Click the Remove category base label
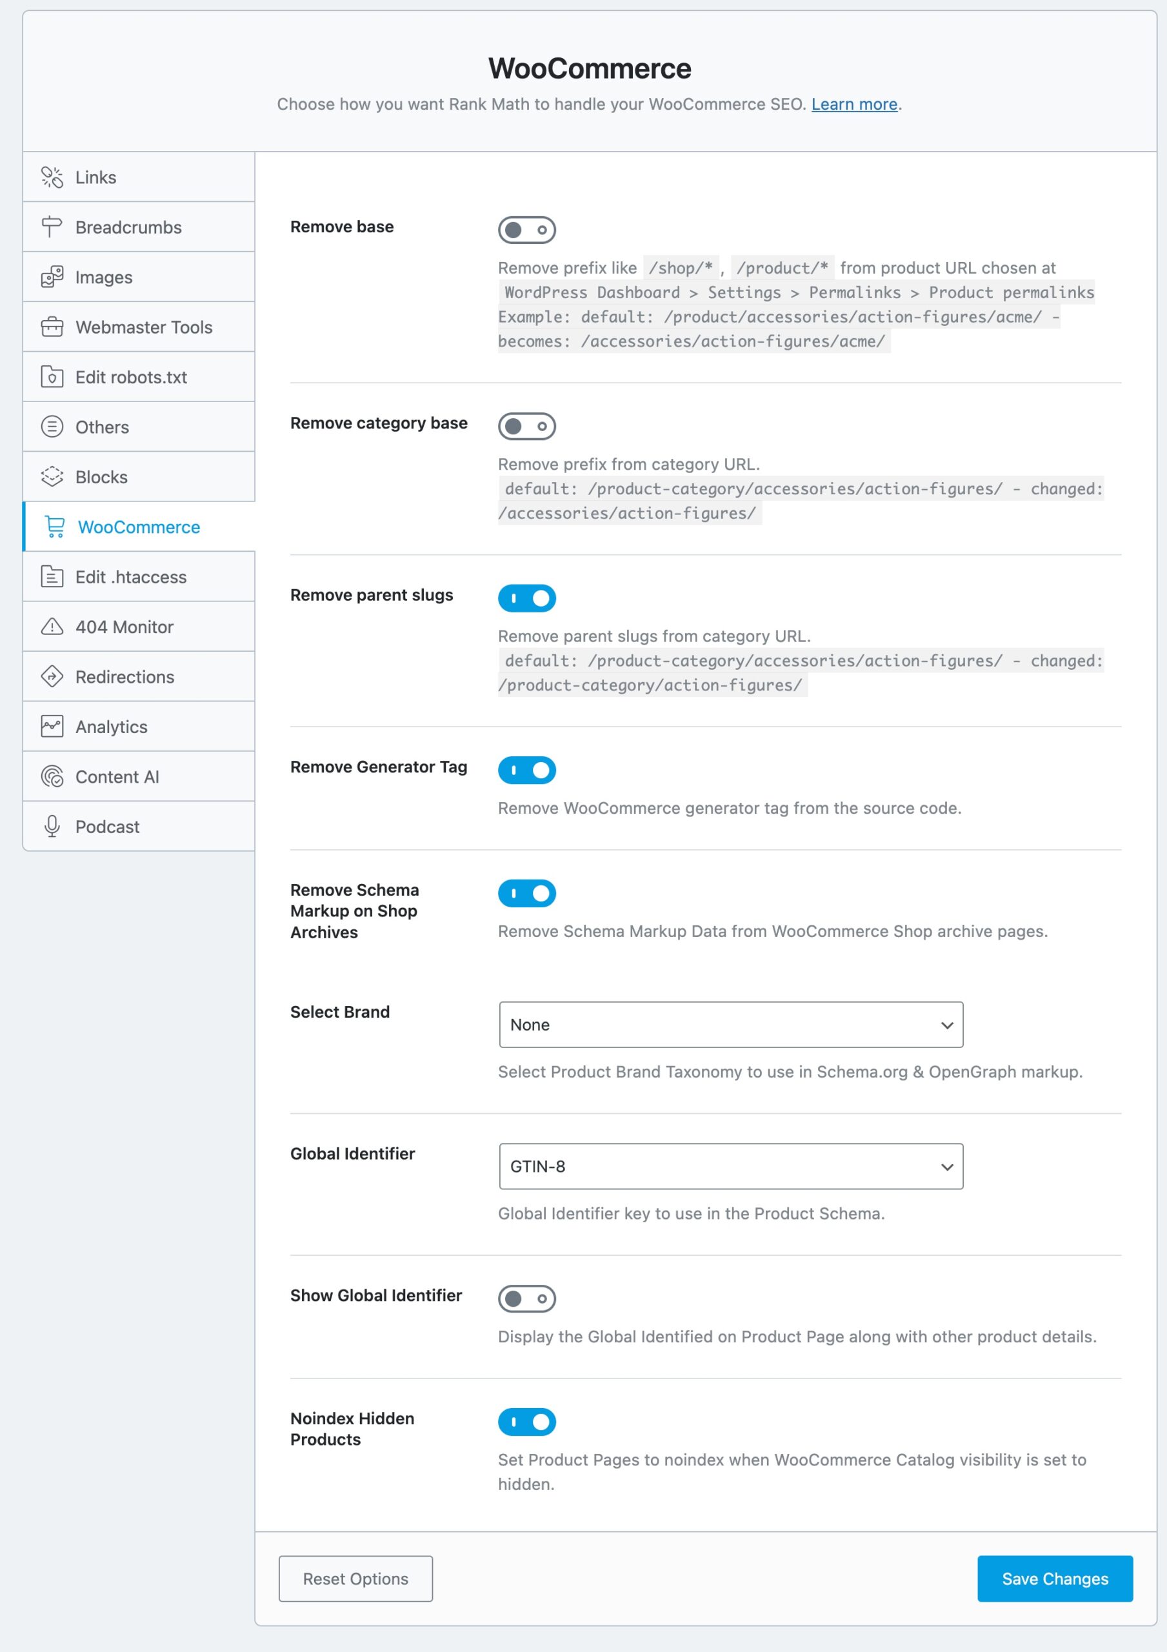Screen dimensions: 1167x1652 pyautogui.click(x=379, y=423)
